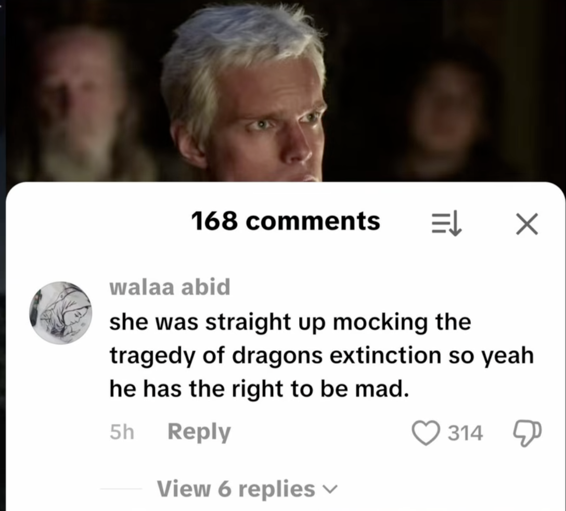
Task: Dislike the comment using the thumbs-down icon
Action: pos(527,432)
